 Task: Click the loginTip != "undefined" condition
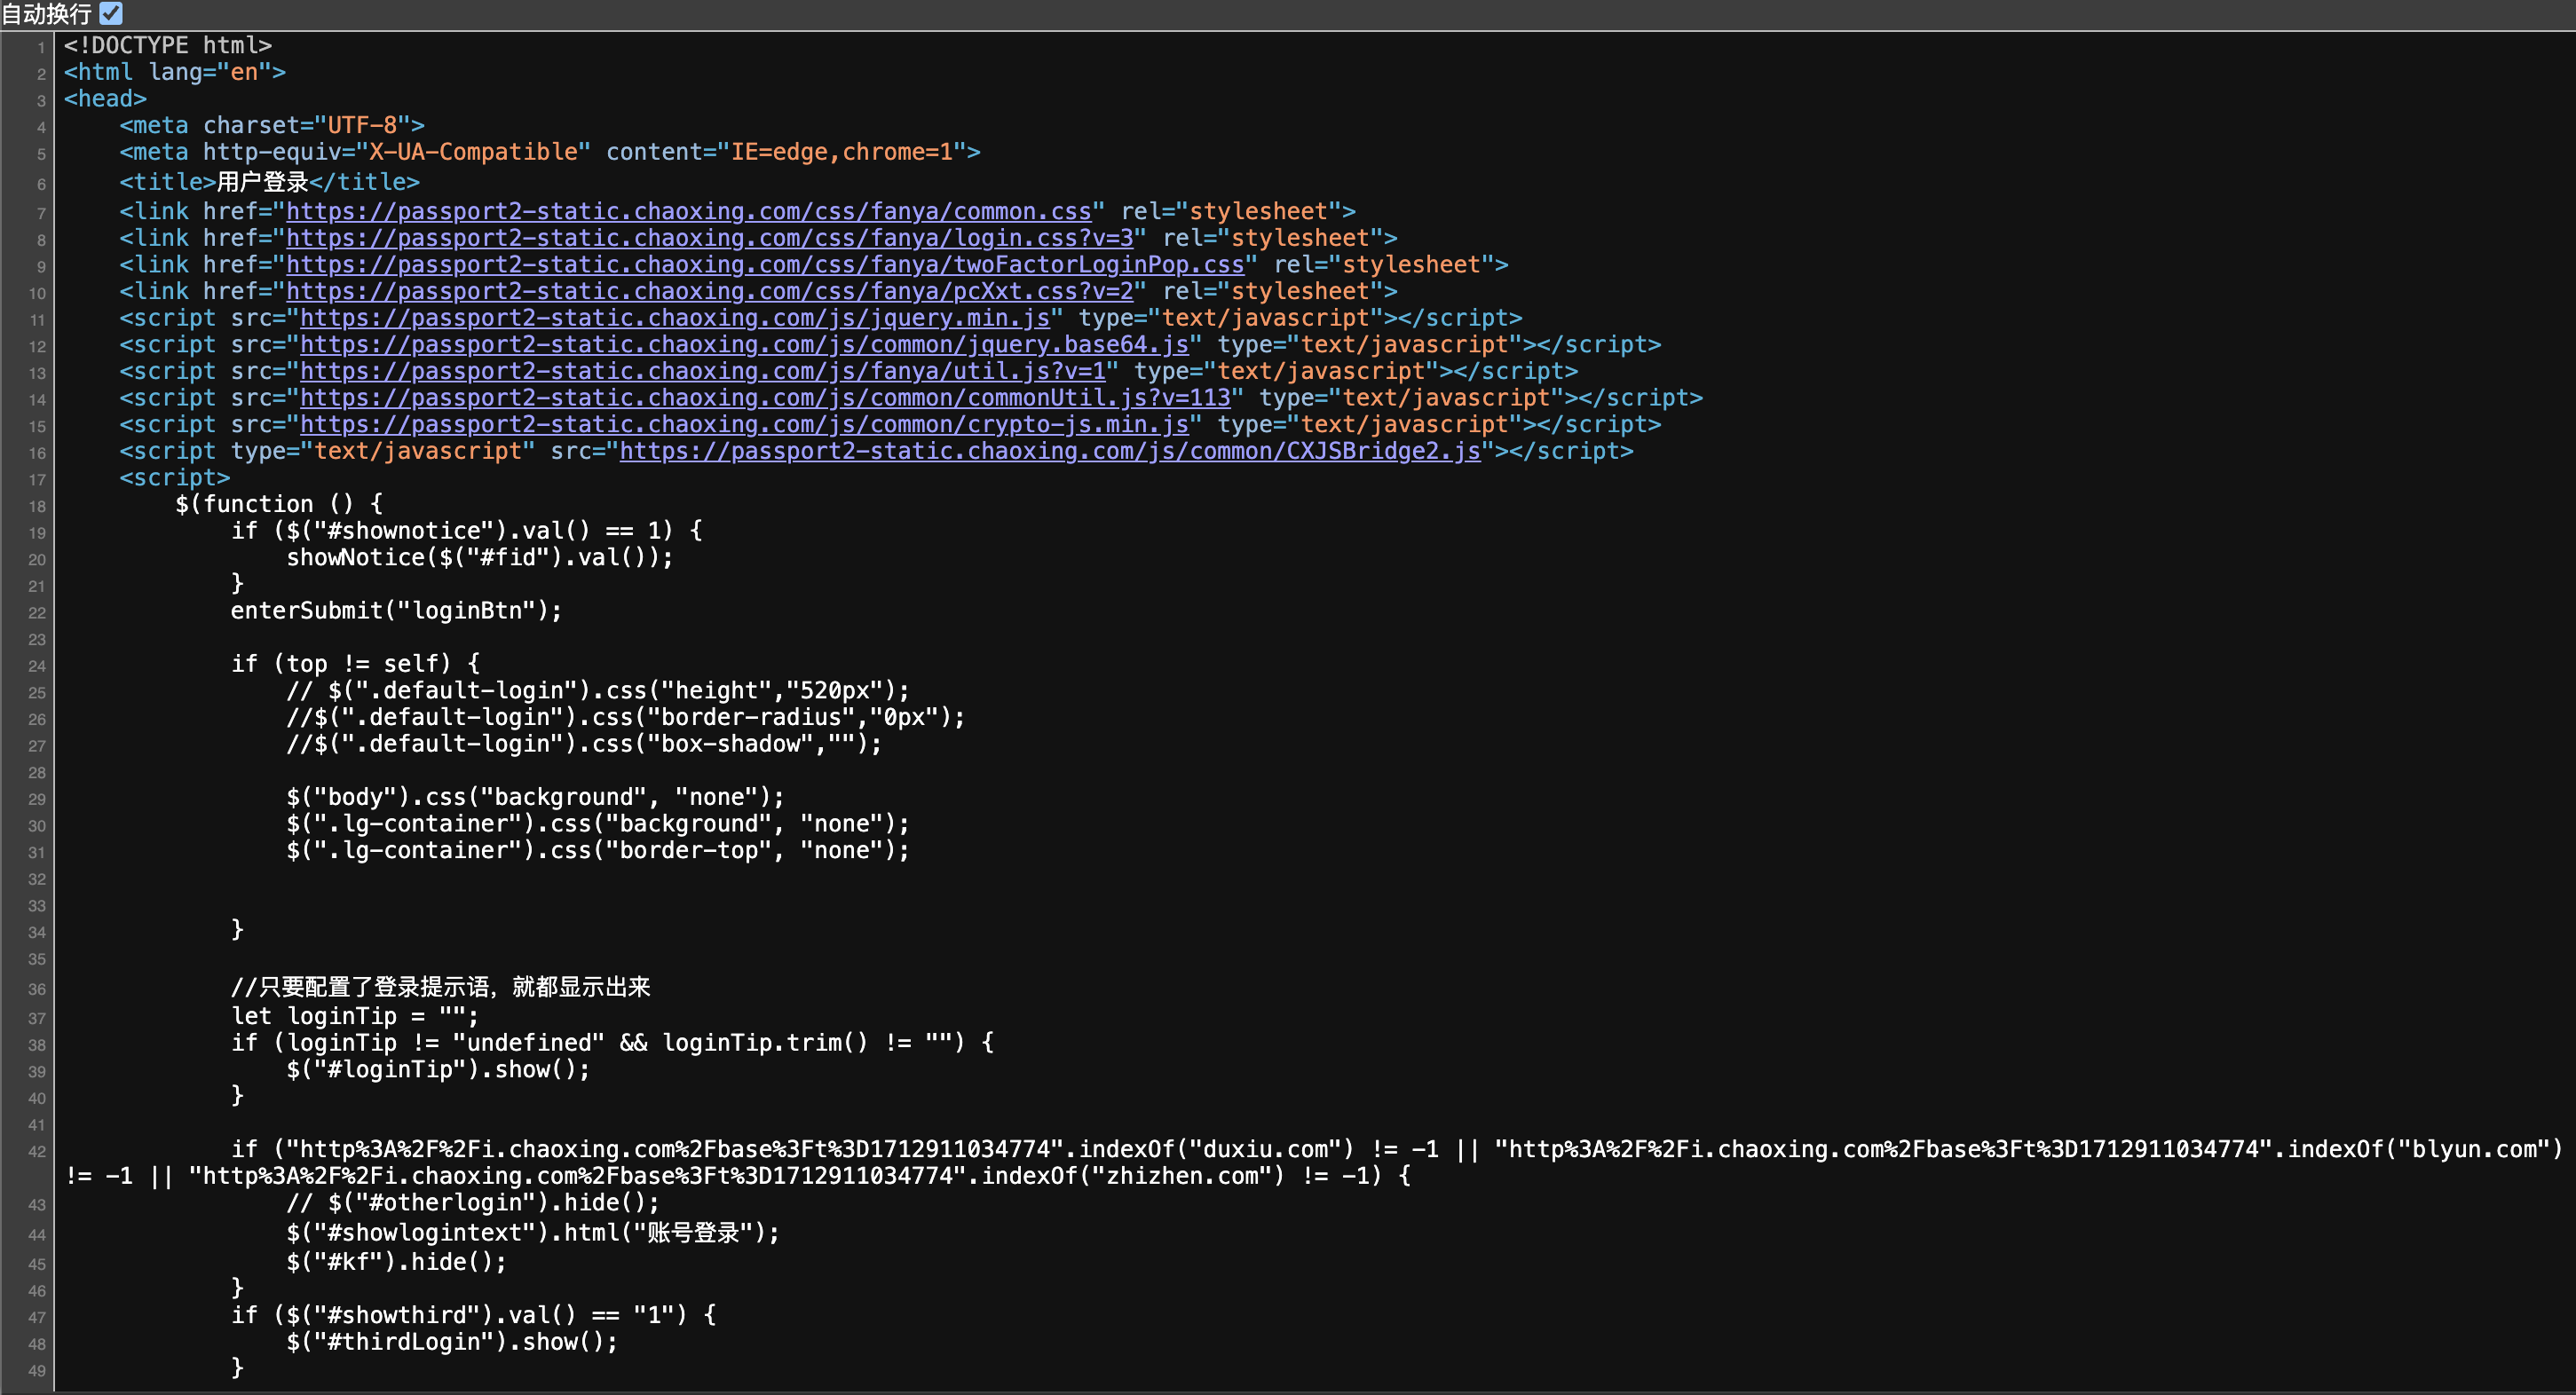pos(612,1043)
